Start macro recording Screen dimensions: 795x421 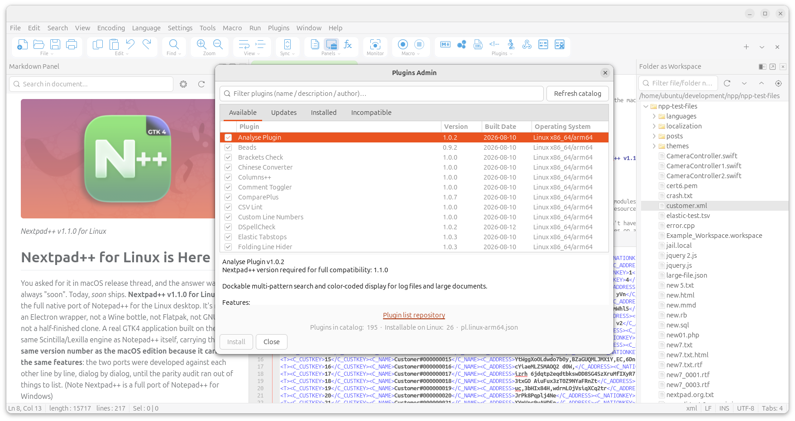coord(403,44)
